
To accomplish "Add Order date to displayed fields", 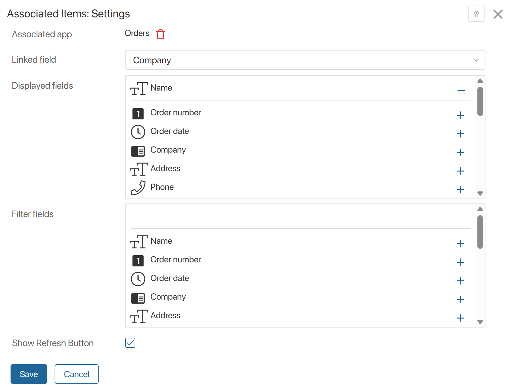I will (x=461, y=134).
